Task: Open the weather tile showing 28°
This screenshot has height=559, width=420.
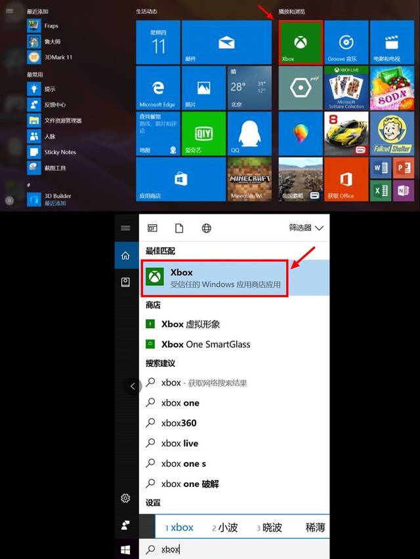Action: pyautogui.click(x=249, y=88)
